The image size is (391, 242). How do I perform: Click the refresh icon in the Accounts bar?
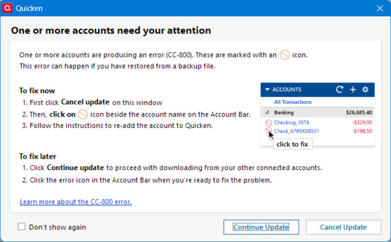point(339,90)
